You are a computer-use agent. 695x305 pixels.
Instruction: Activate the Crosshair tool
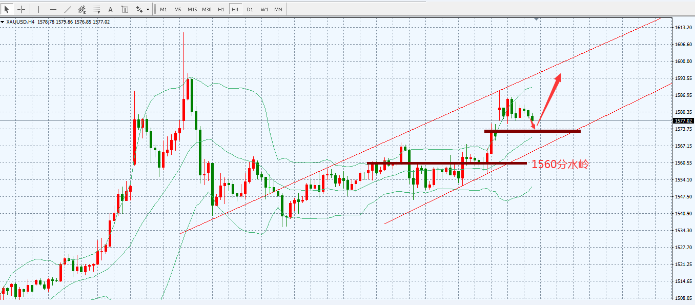click(x=21, y=9)
